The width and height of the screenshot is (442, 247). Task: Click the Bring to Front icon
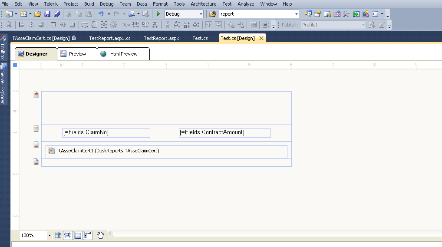[x=231, y=25]
